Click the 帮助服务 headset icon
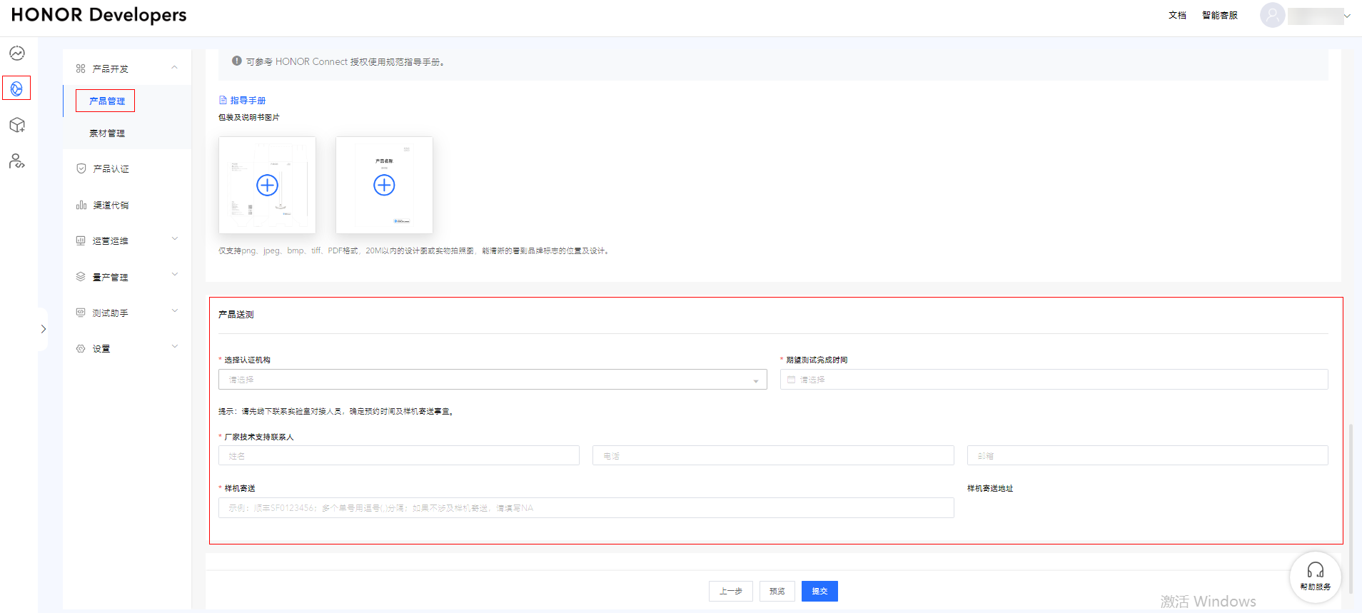1362x613 pixels. click(1315, 571)
